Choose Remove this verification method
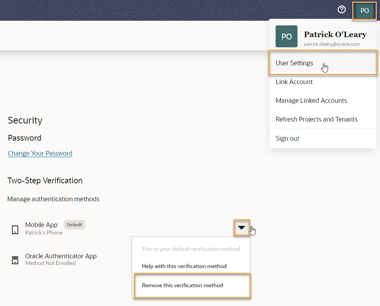The height and width of the screenshot is (306, 380). (183, 285)
